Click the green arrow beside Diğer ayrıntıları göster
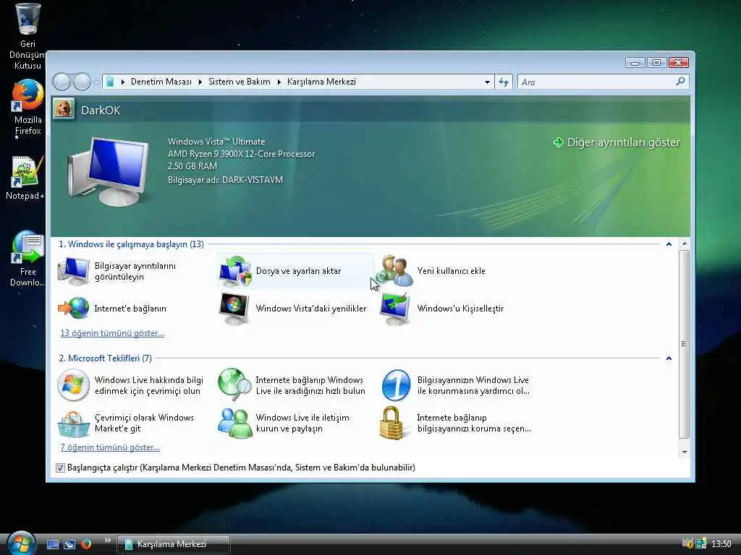 pyautogui.click(x=558, y=142)
